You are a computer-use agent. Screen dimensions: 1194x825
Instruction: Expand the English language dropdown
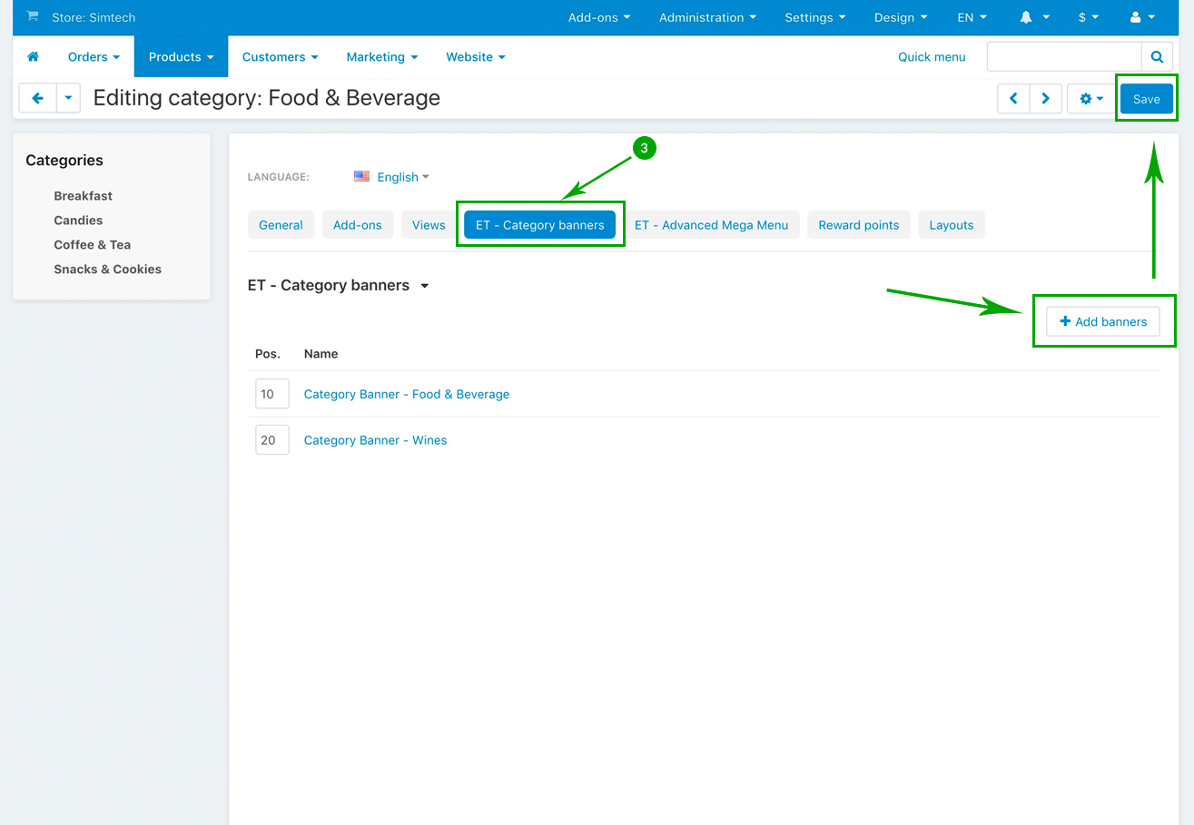point(398,177)
